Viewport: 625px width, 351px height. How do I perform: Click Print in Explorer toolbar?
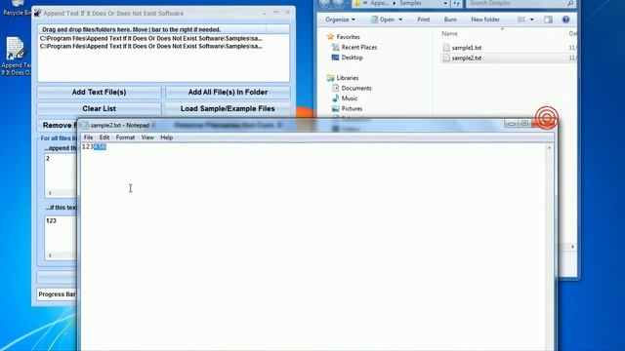[x=423, y=19]
